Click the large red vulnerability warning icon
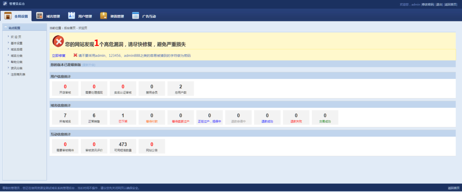The width and height of the screenshot is (462, 192). tap(58, 41)
